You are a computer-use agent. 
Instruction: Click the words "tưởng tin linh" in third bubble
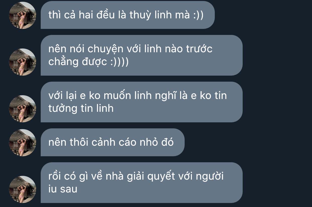(x=81, y=109)
